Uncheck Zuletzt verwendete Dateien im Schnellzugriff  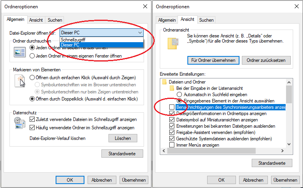[33, 119]
